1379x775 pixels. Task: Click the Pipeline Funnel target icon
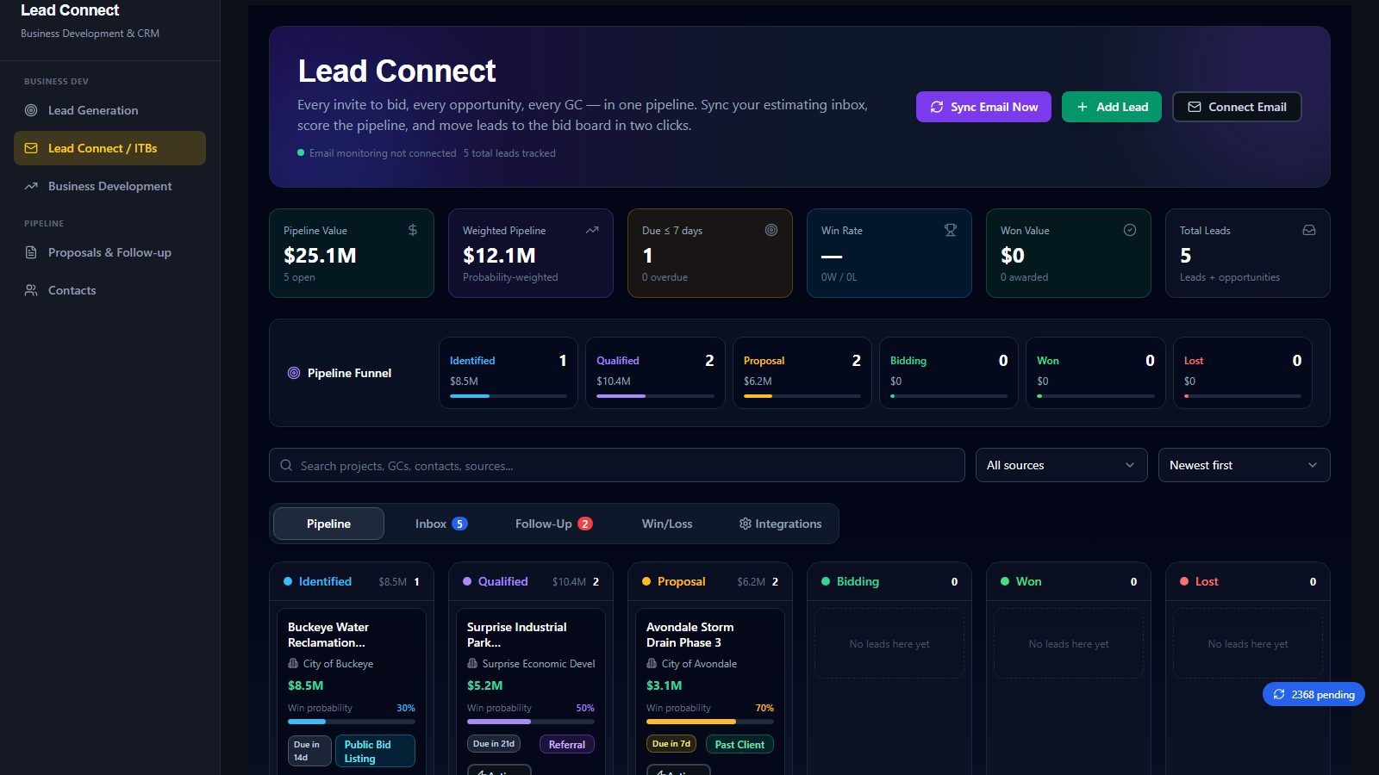(294, 373)
